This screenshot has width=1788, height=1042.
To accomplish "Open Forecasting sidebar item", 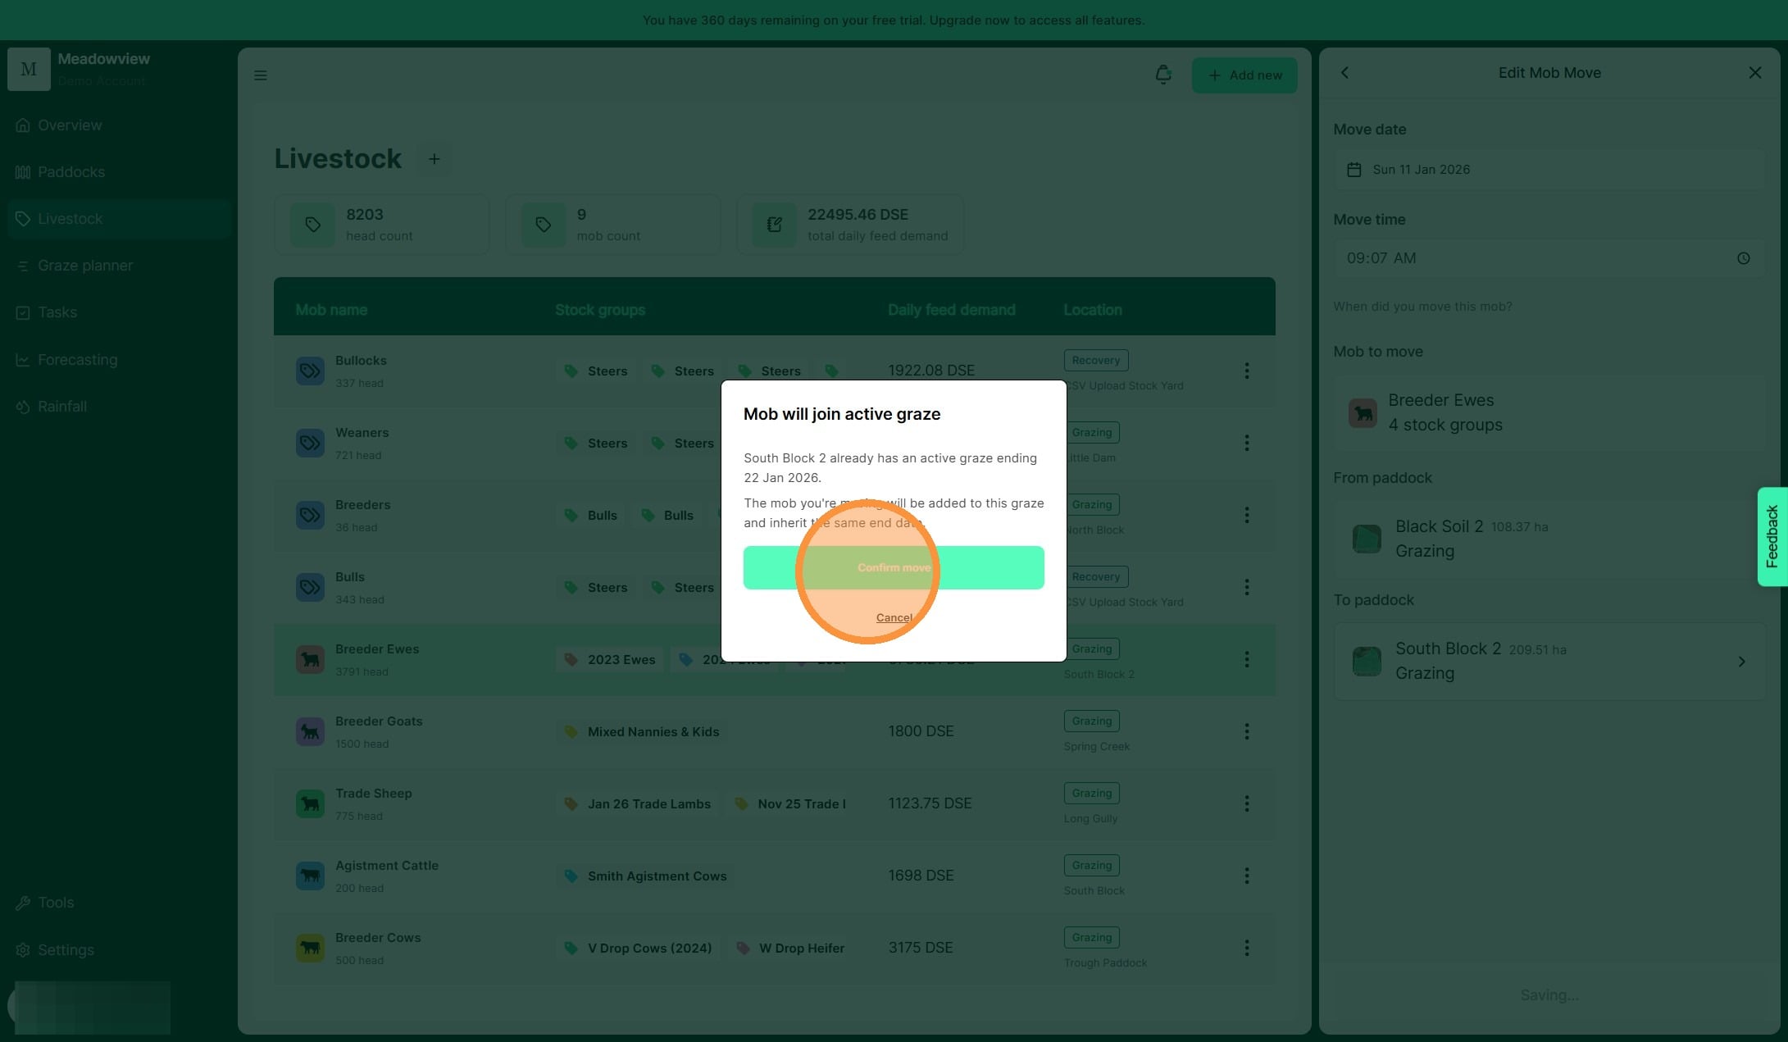I will [x=77, y=360].
